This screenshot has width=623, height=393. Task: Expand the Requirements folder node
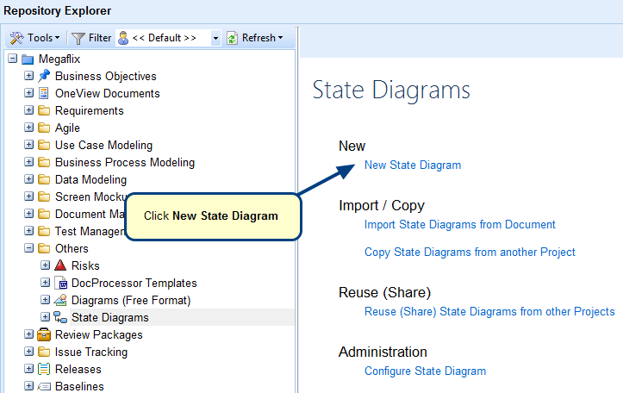tap(28, 110)
